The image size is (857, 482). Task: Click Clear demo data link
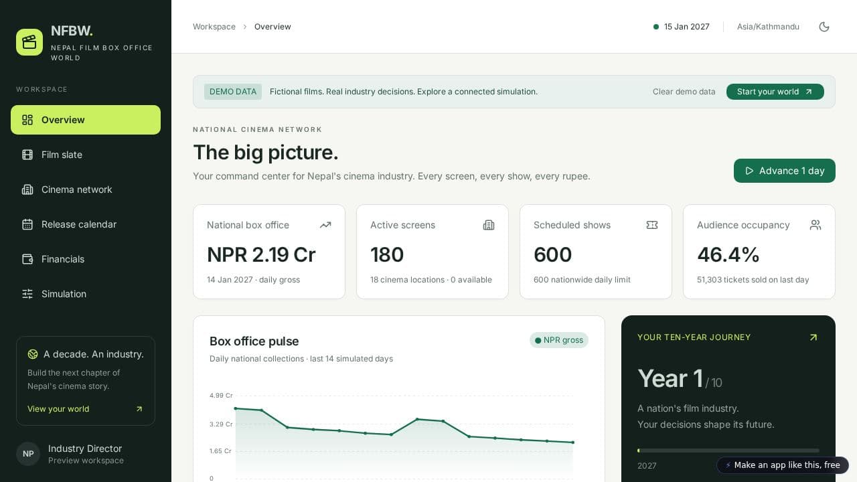click(684, 92)
